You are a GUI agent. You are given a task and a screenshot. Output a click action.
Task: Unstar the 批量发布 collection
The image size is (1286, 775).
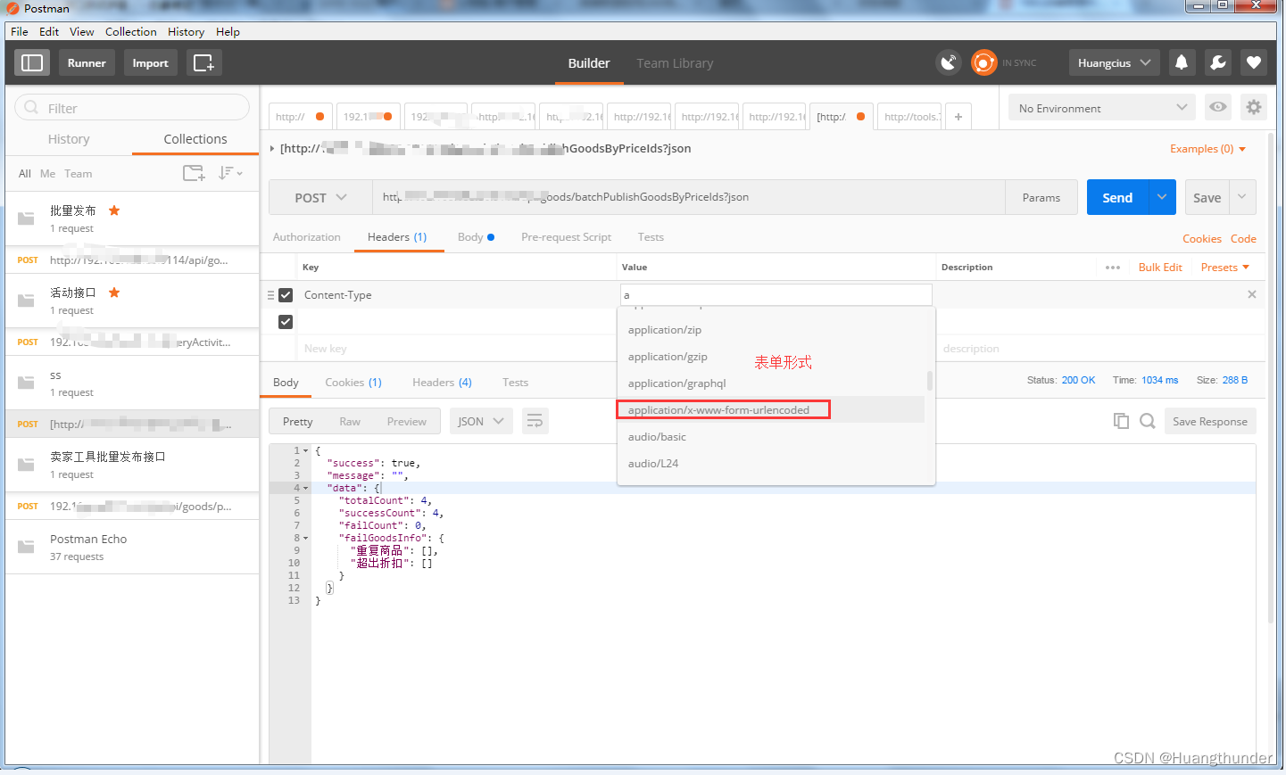pos(114,210)
